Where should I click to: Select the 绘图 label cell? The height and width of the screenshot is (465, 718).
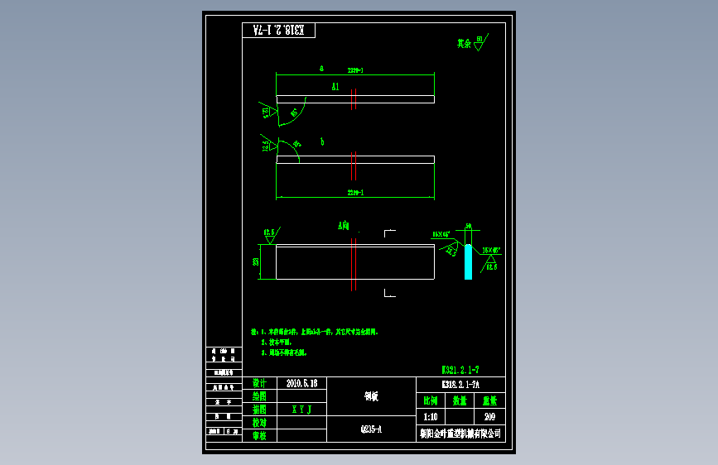click(x=260, y=396)
